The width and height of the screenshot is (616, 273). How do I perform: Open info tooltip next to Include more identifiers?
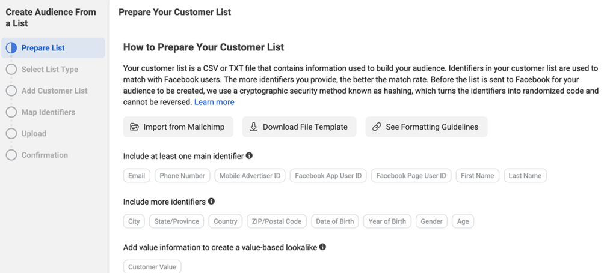pyautogui.click(x=211, y=202)
